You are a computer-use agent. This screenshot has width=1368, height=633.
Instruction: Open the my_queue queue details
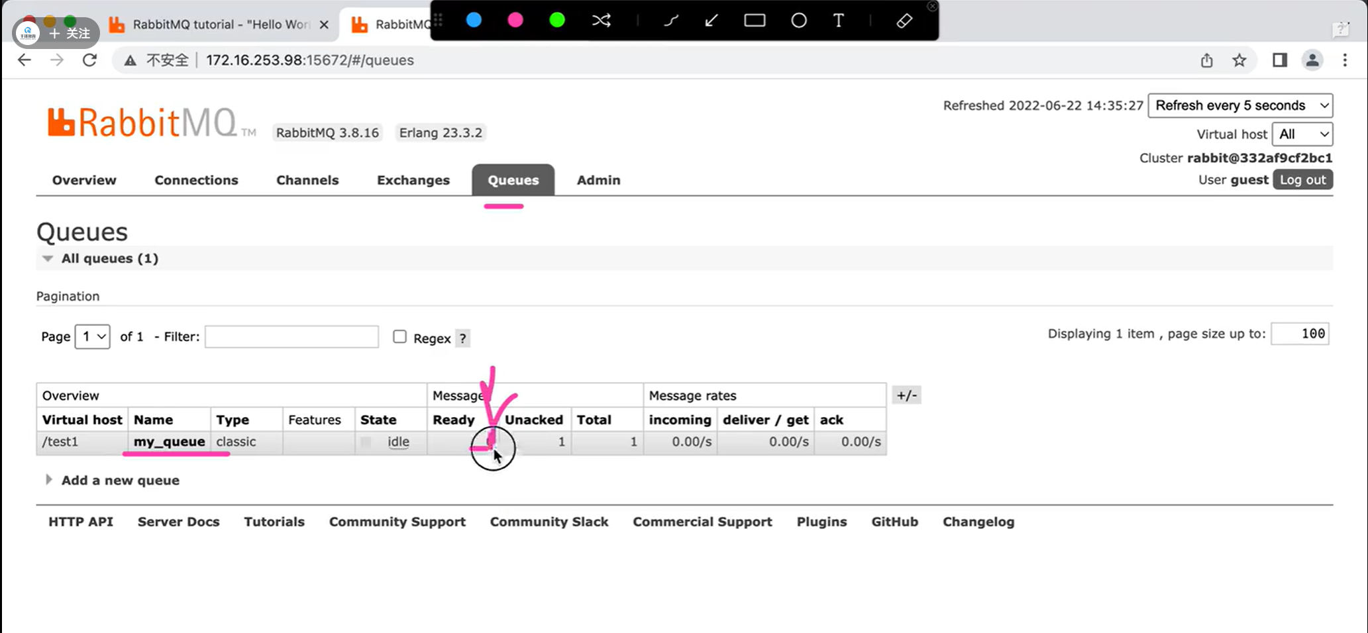pyautogui.click(x=170, y=442)
